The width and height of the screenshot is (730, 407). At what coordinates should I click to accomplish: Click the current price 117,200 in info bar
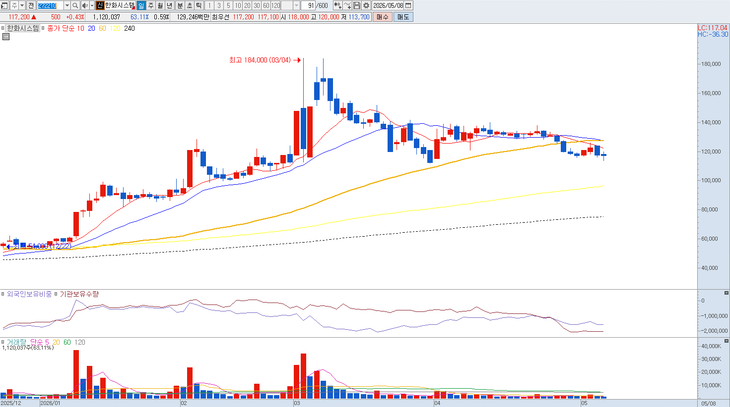[x=19, y=17]
